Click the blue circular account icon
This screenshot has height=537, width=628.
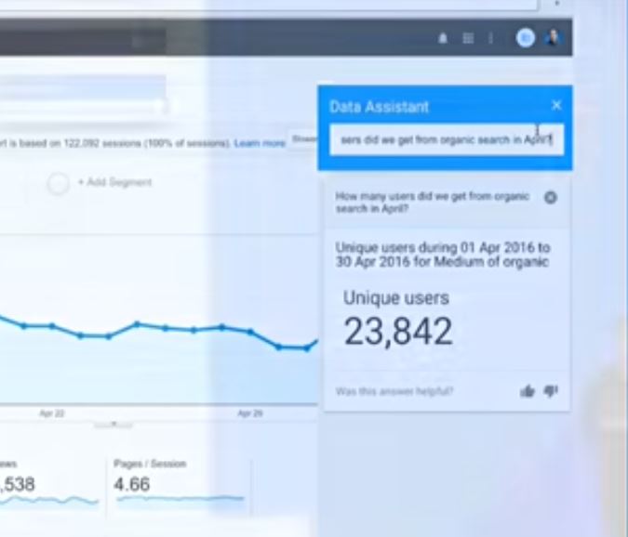[526, 38]
